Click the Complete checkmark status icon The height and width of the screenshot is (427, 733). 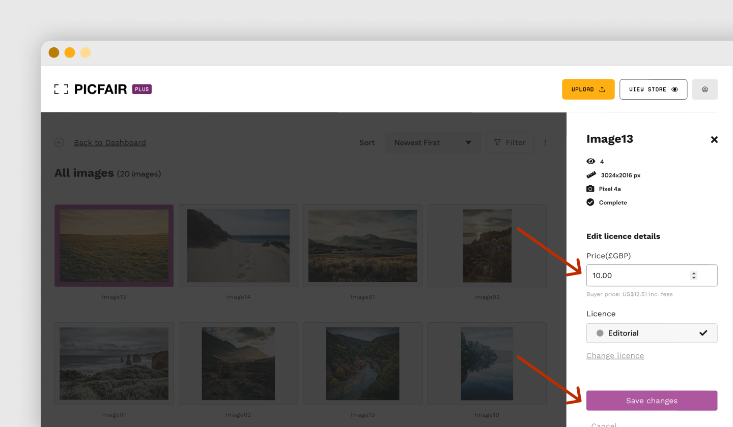[590, 202]
